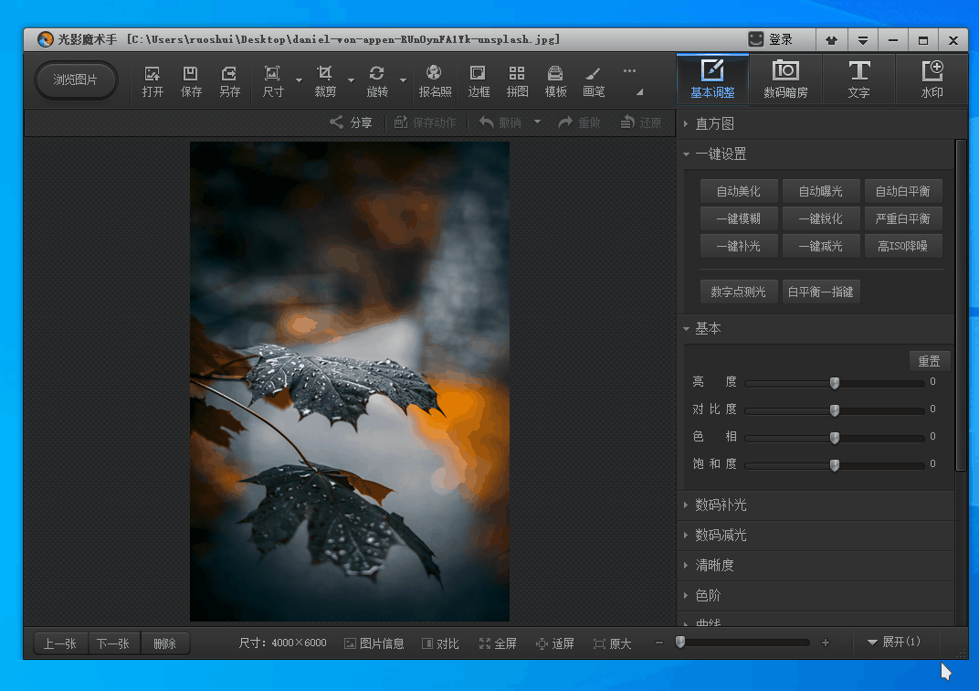
Task: Switch to the 水印 watermark tab
Action: pyautogui.click(x=932, y=79)
